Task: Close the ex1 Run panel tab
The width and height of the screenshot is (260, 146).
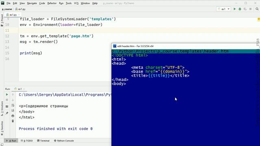Action: pos(24,89)
